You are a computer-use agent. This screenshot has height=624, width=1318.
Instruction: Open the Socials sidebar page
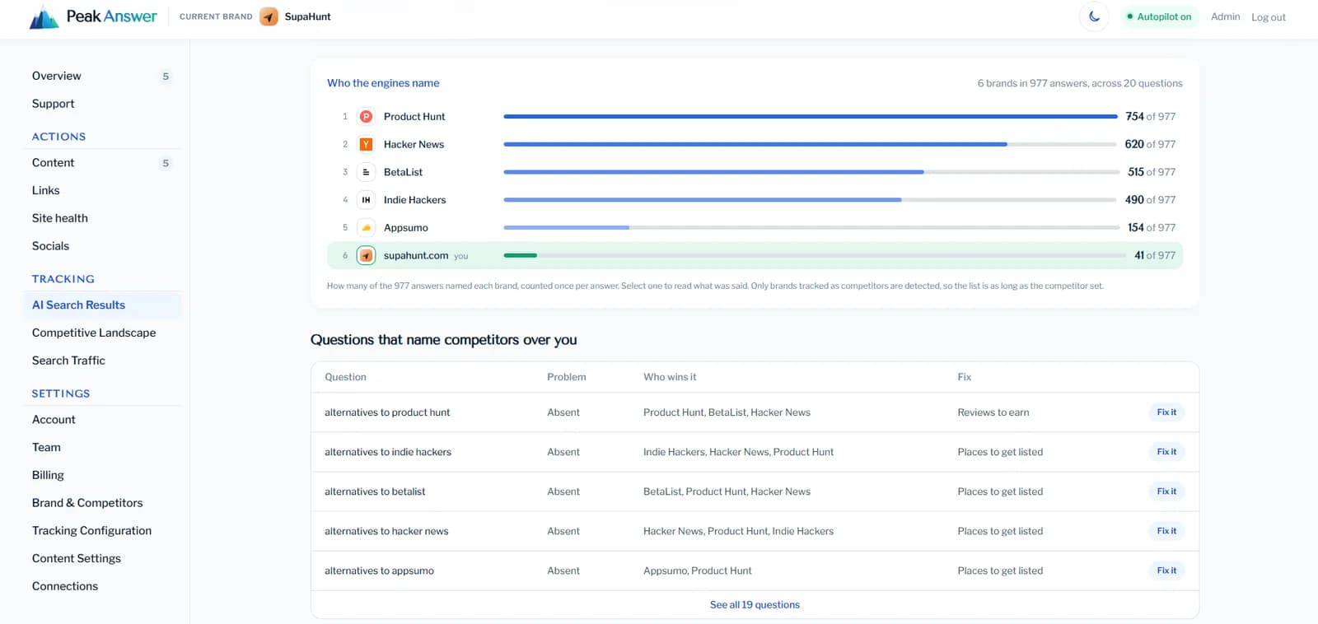[x=51, y=246]
